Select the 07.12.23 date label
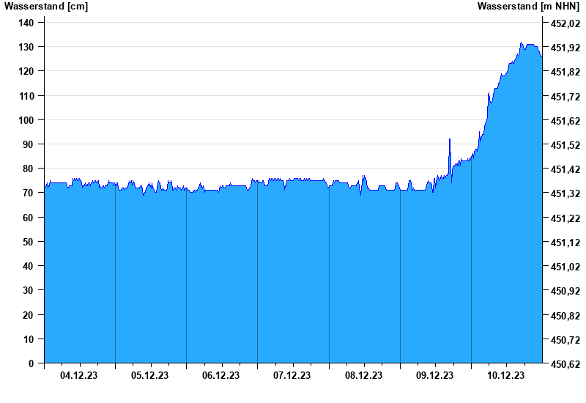This screenshot has width=586, height=403. 292,375
